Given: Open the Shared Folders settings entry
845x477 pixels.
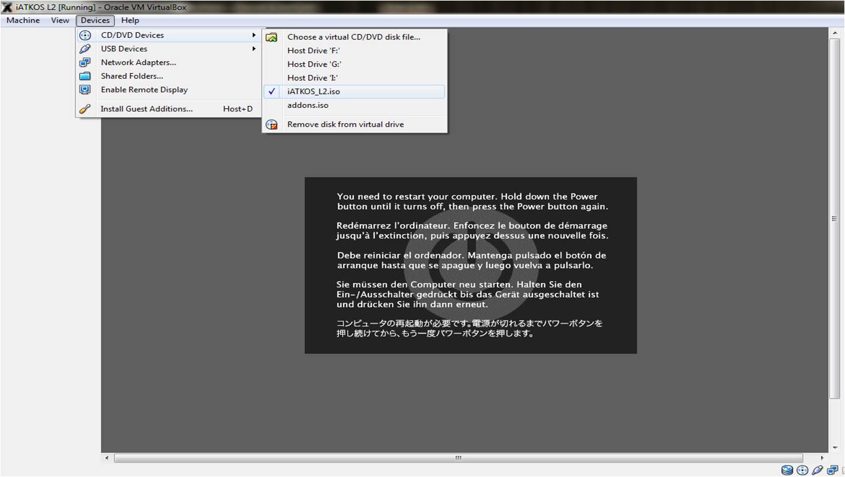Looking at the screenshot, I should [168, 76].
